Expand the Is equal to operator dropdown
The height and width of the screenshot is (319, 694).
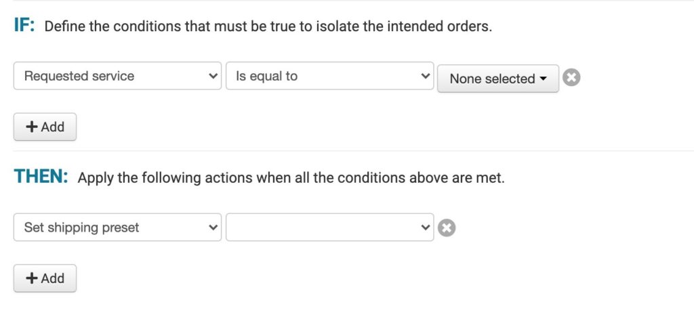329,76
